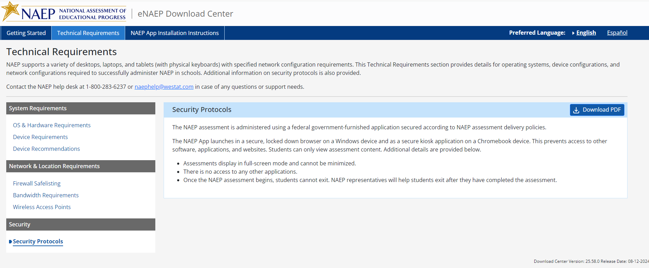Viewport: 649px width, 268px height.
Task: Show Bandwidth Requirements
Action: coord(46,195)
